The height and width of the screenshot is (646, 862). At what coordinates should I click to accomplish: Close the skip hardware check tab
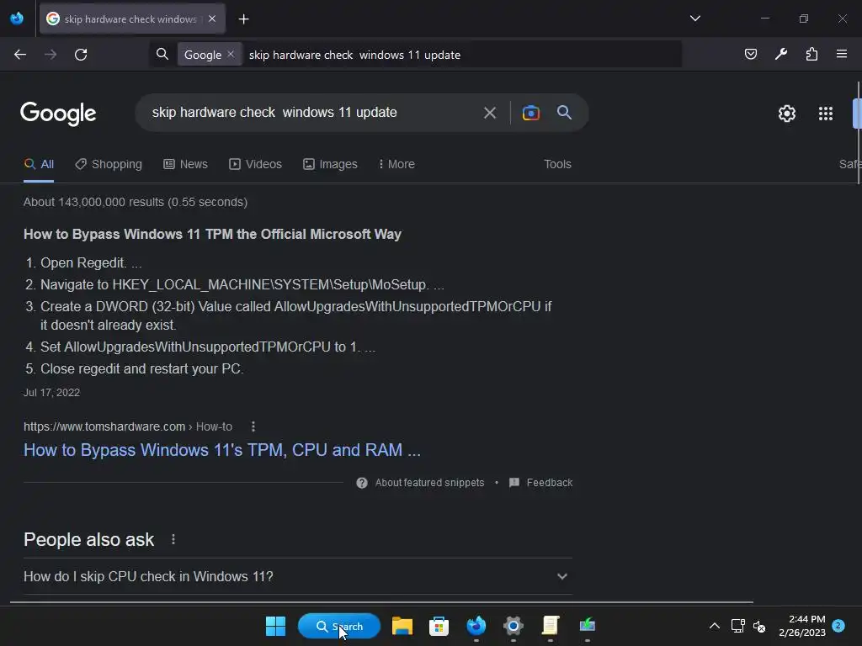tap(212, 19)
